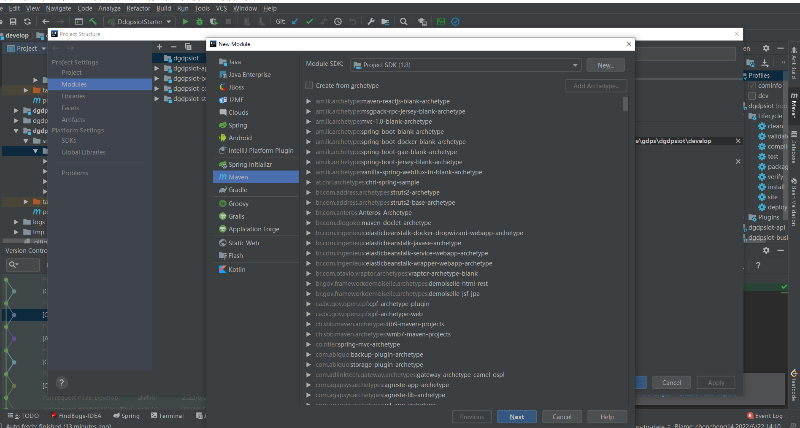Commit changes with the green Git checkmark
The width and height of the screenshot is (800, 428).
pyautogui.click(x=310, y=22)
